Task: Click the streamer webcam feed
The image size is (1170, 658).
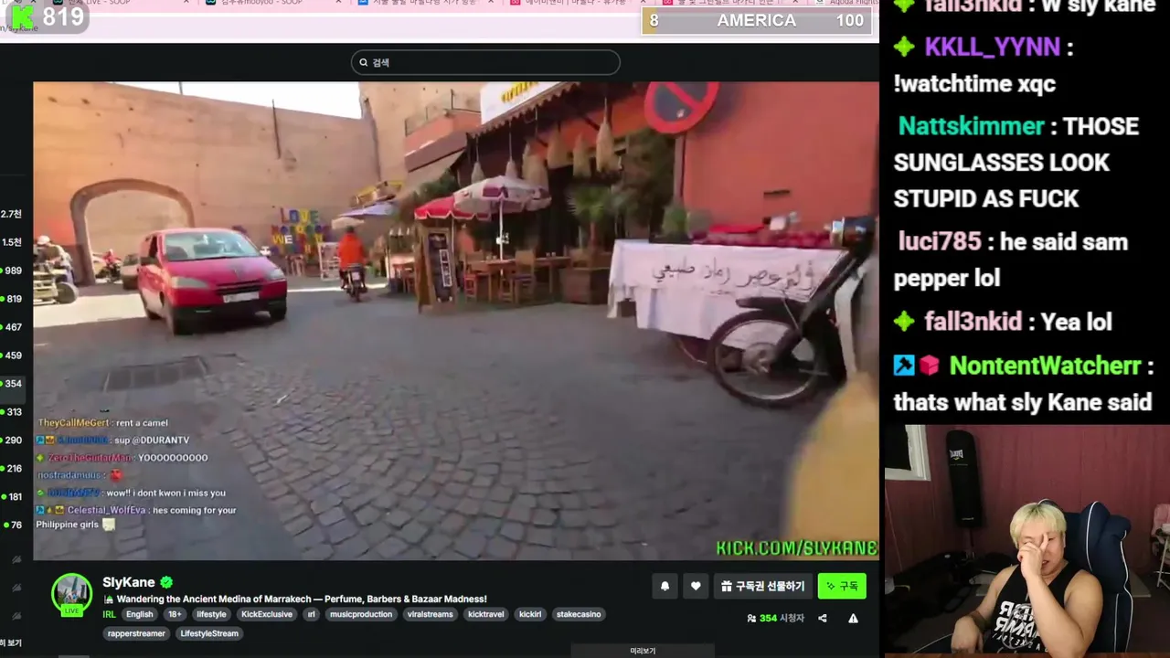Action: pos(1027,539)
